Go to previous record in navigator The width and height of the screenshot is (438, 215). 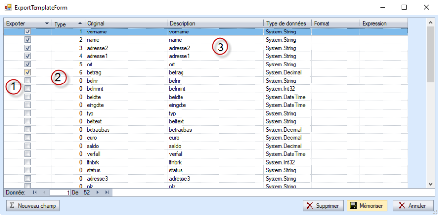43,192
